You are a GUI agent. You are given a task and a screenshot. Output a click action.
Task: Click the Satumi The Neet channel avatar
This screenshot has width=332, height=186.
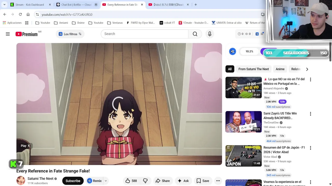[21, 181]
